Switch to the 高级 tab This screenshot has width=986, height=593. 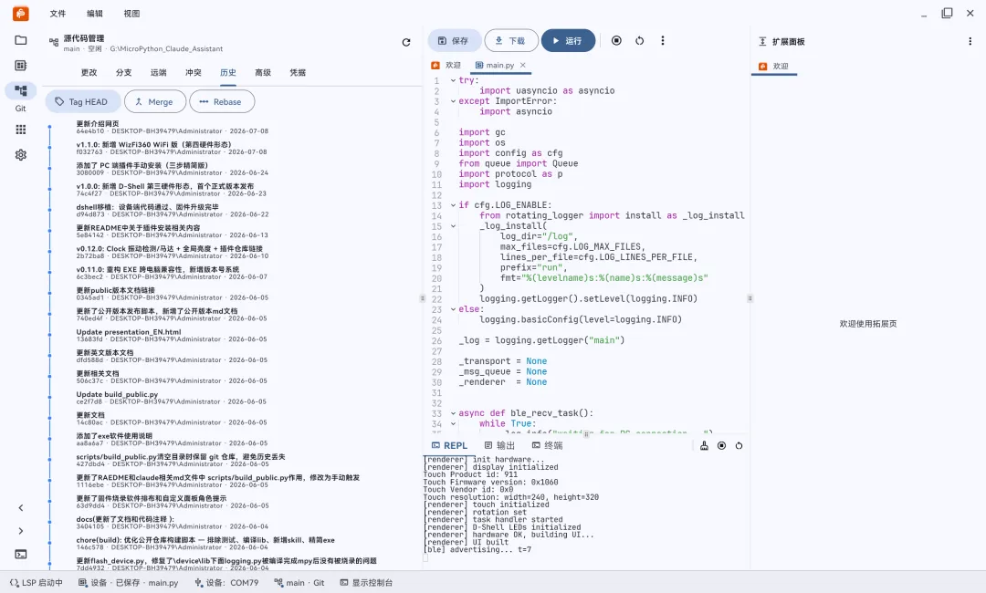coord(263,72)
